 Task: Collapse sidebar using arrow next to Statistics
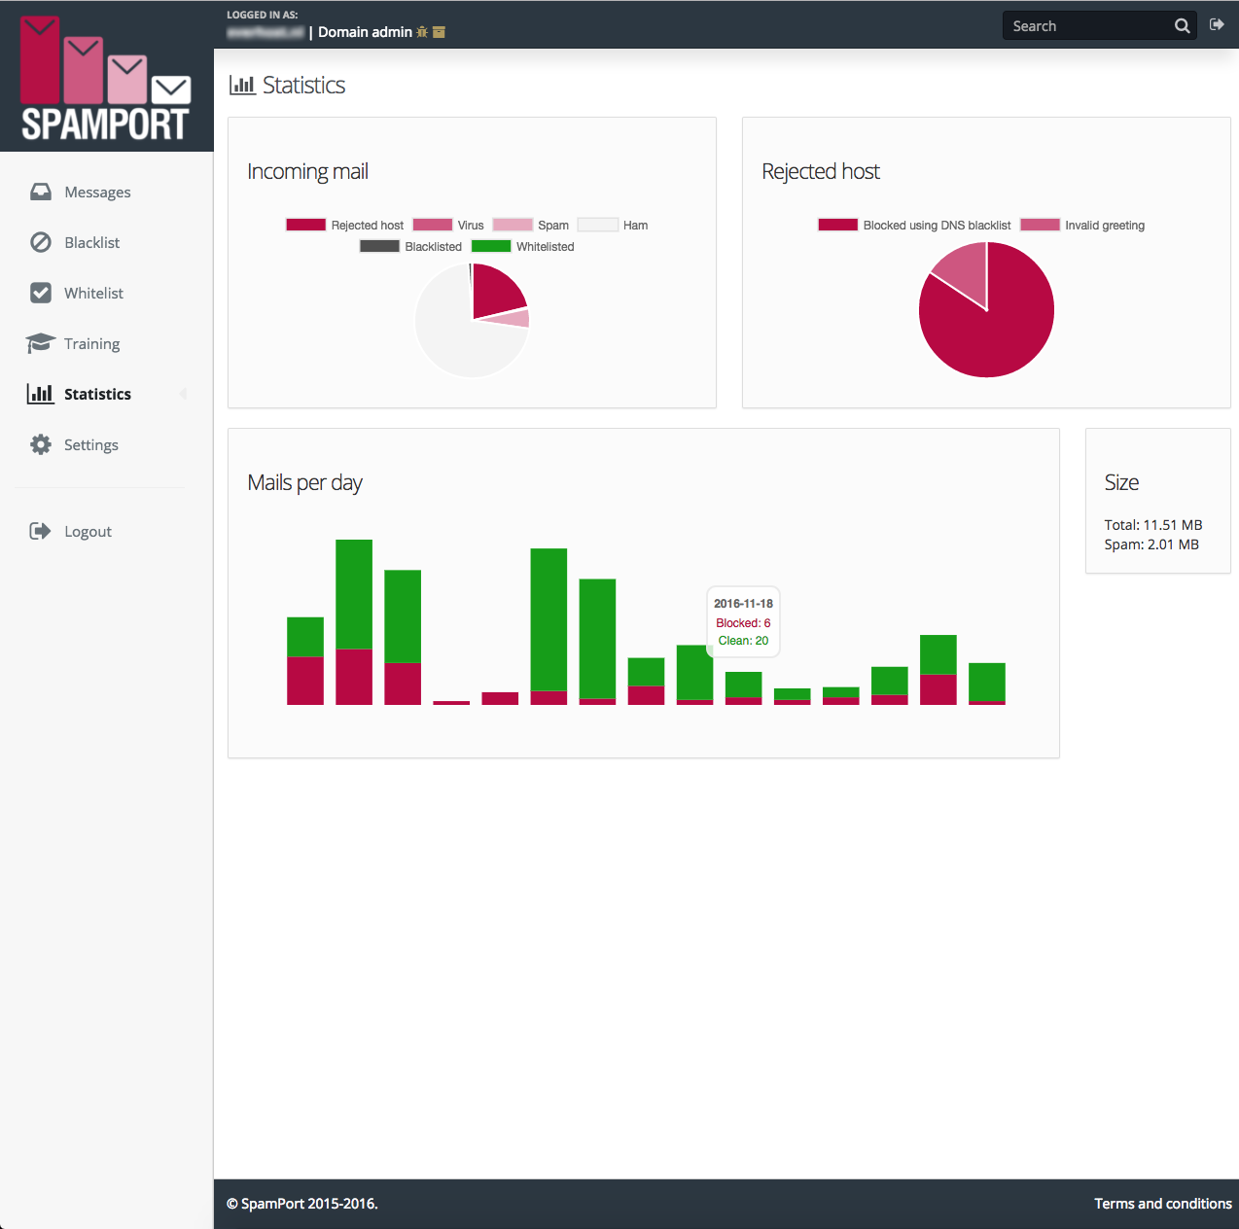click(183, 394)
